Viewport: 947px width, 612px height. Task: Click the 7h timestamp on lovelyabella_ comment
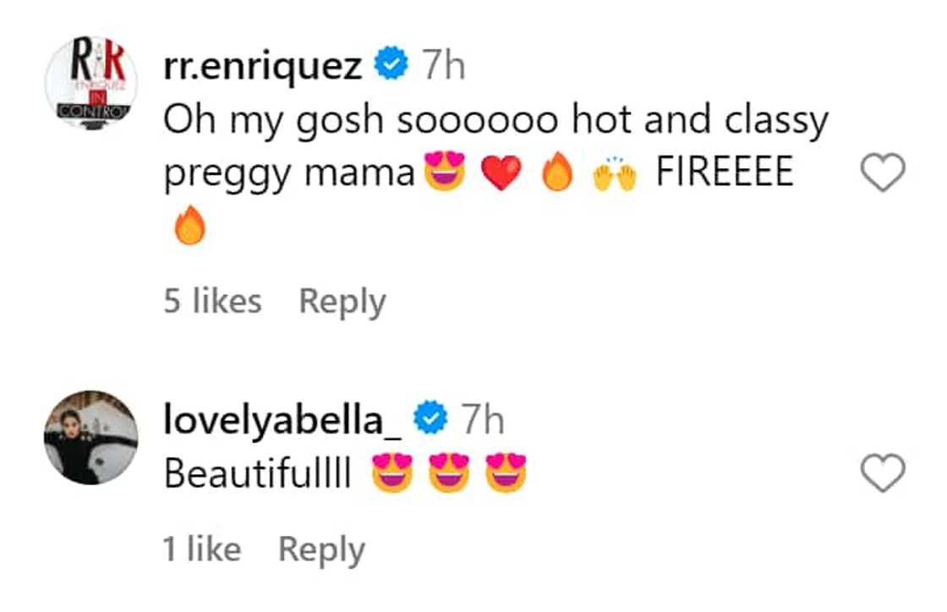pos(483,421)
